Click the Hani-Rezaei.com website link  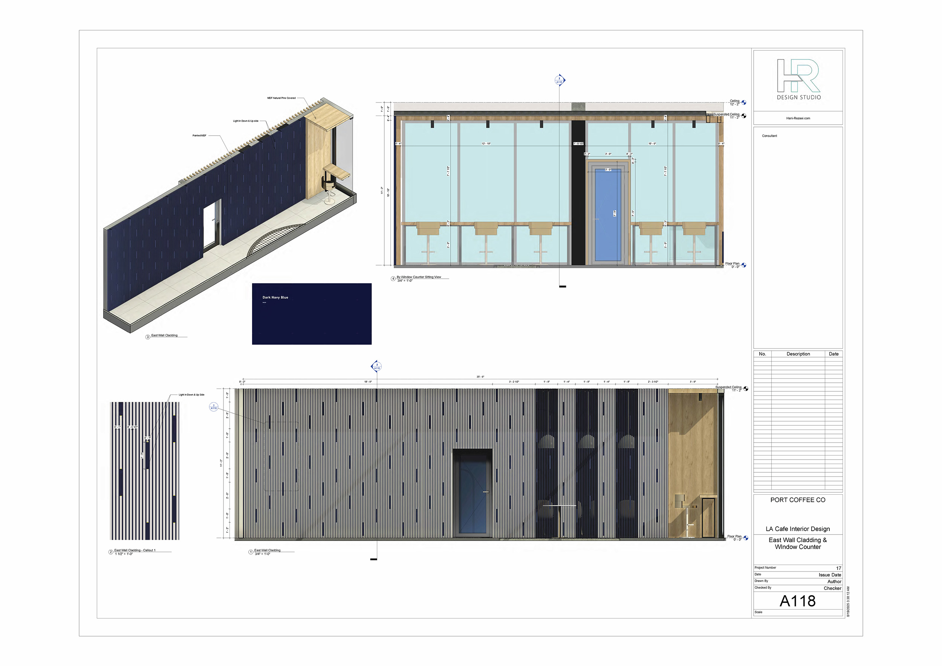pos(798,118)
